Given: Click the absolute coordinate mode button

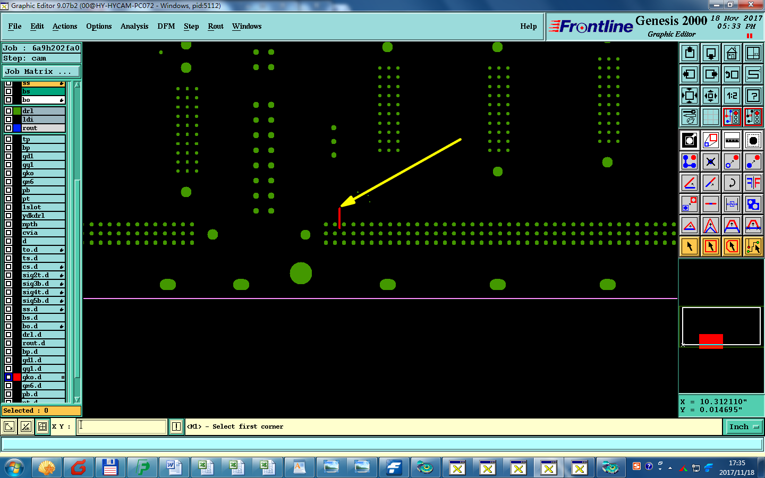Looking at the screenshot, I should [9, 426].
